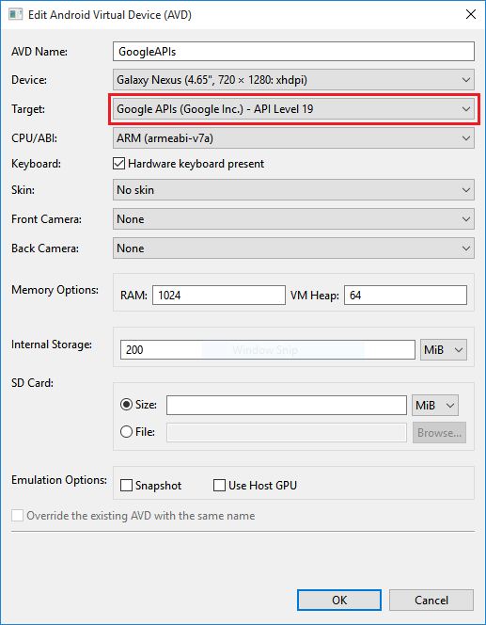
Task: Click the Cancel button
Action: pos(431,600)
